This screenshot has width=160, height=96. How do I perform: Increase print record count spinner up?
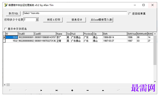point(37,19)
